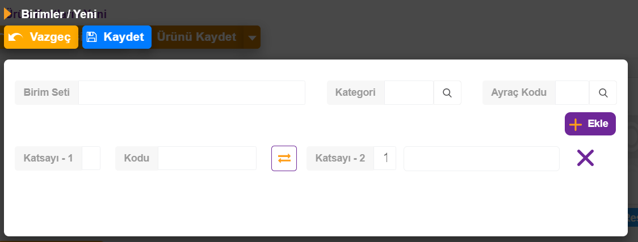Select the Katsayı - 1 value field
The image size is (638, 242).
point(91,158)
